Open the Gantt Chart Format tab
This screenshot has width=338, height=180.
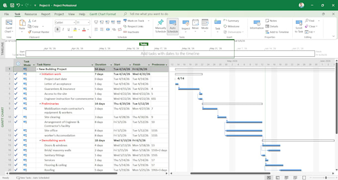(x=102, y=14)
